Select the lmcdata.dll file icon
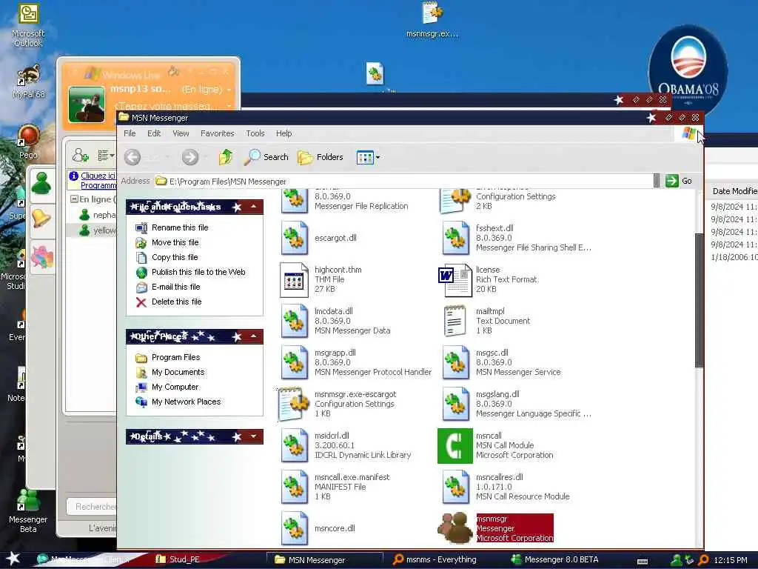 pos(295,321)
